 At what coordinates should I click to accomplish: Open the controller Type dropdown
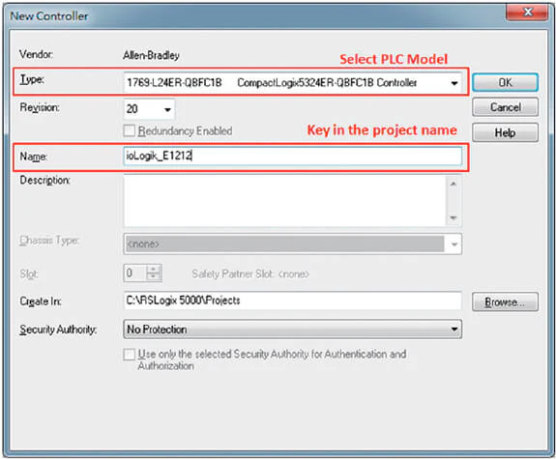454,83
